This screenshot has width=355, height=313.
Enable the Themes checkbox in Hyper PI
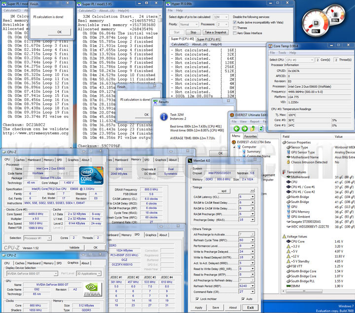pos(235,28)
